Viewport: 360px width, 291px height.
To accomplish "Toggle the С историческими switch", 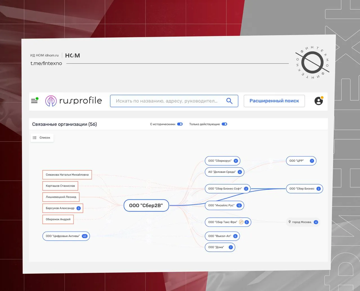I will tap(180, 124).
